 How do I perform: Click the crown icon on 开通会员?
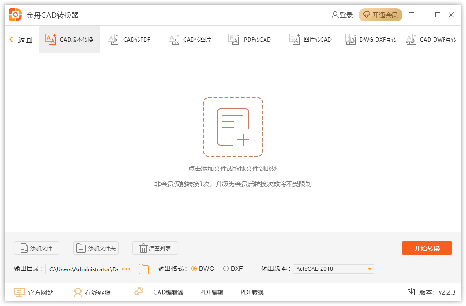[368, 15]
